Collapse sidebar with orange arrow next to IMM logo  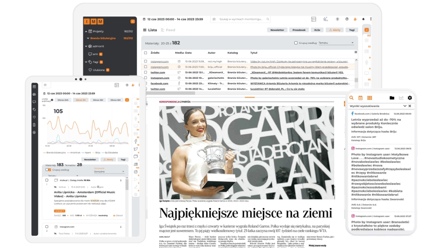coord(133,21)
